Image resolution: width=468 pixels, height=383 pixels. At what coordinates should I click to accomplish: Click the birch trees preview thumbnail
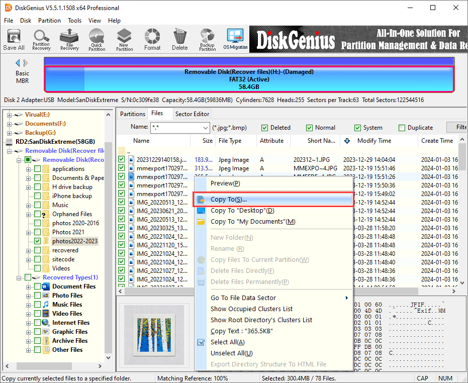point(154,334)
